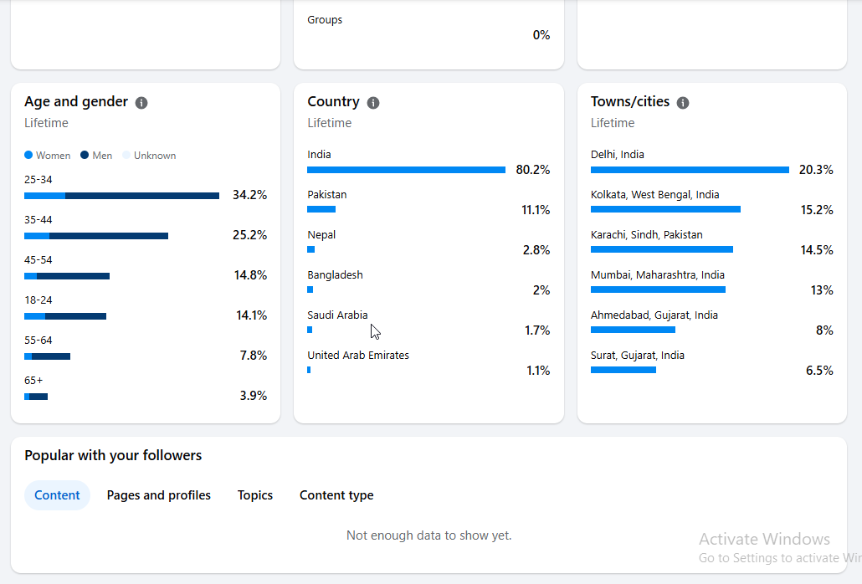Click the Age and gender info icon
This screenshot has width=862, height=584.
click(141, 103)
